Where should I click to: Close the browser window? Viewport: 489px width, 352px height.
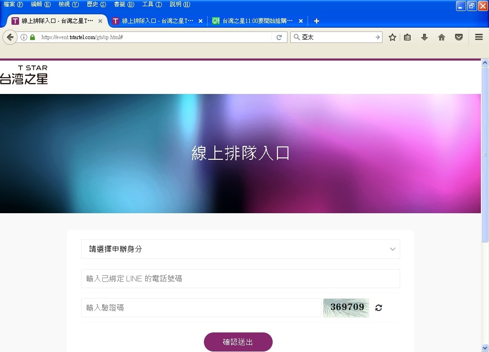483,6
